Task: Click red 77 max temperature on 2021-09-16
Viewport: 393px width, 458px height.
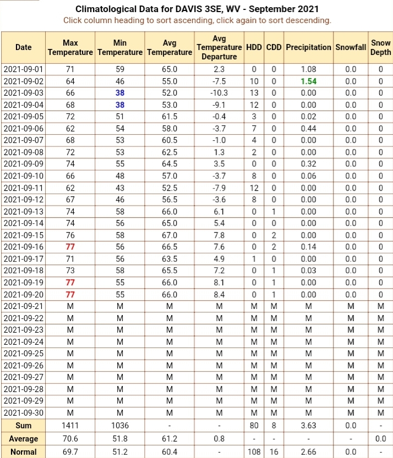Action: [x=70, y=247]
